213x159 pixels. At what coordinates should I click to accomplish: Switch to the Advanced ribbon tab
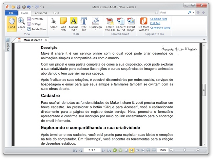pyautogui.click(x=41, y=13)
